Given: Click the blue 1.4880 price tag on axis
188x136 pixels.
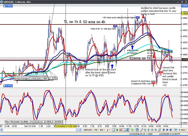Looking at the screenshot, I should pos(184,6).
